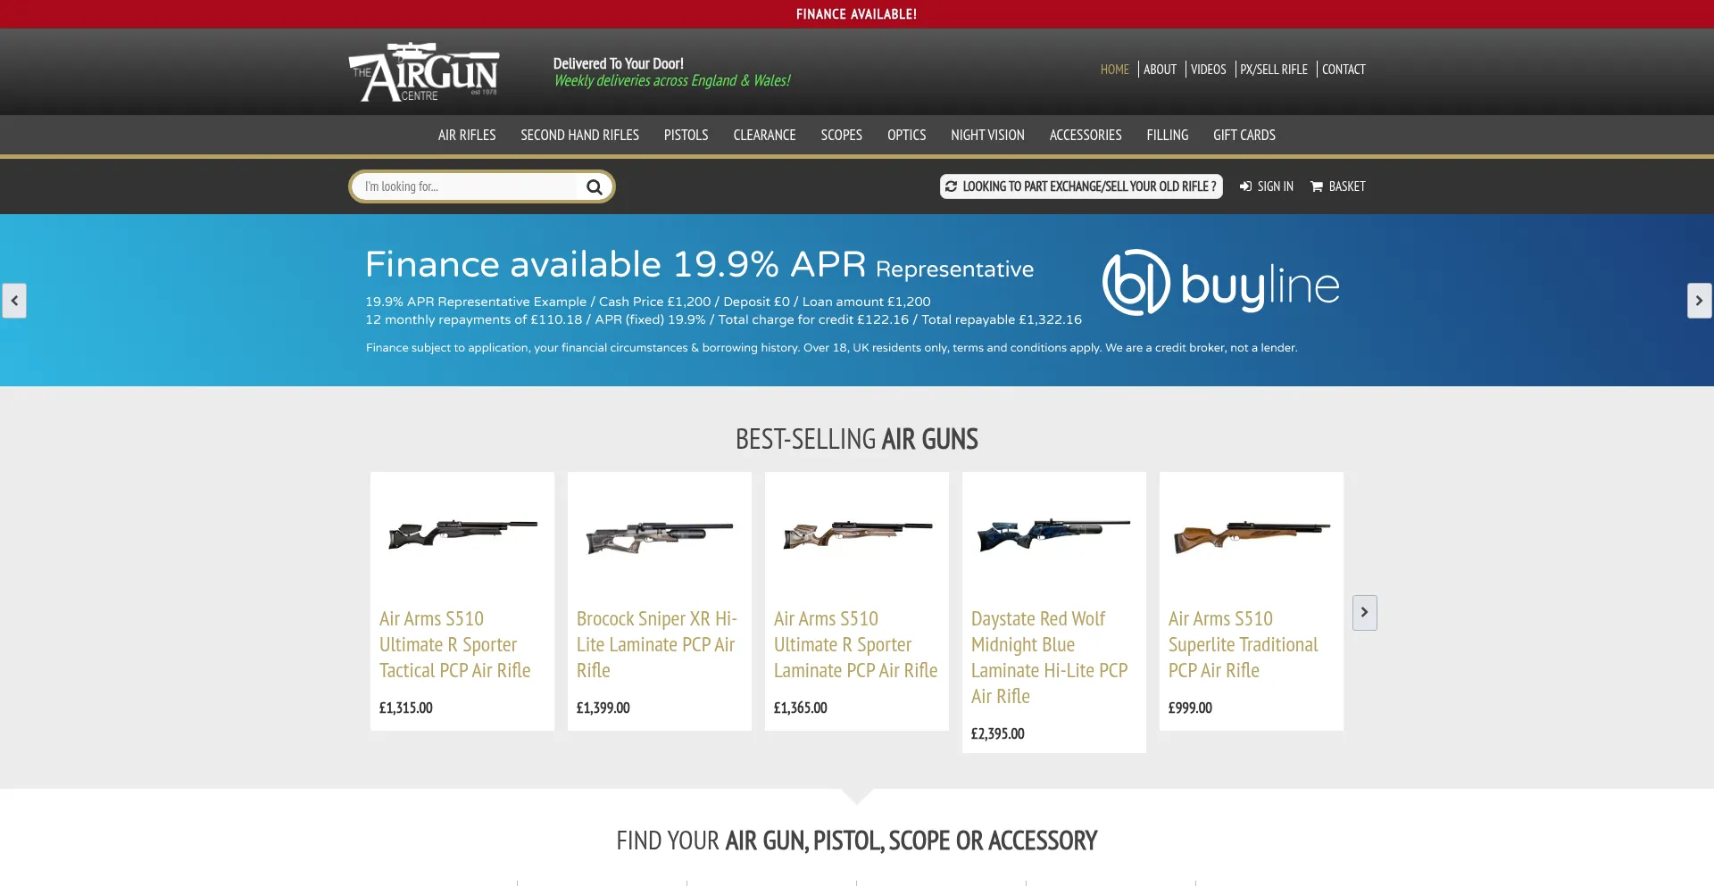1714x886 pixels.
Task: Click Brocock Sniper XR Hi-Lite Laminate title
Action: (x=657, y=644)
